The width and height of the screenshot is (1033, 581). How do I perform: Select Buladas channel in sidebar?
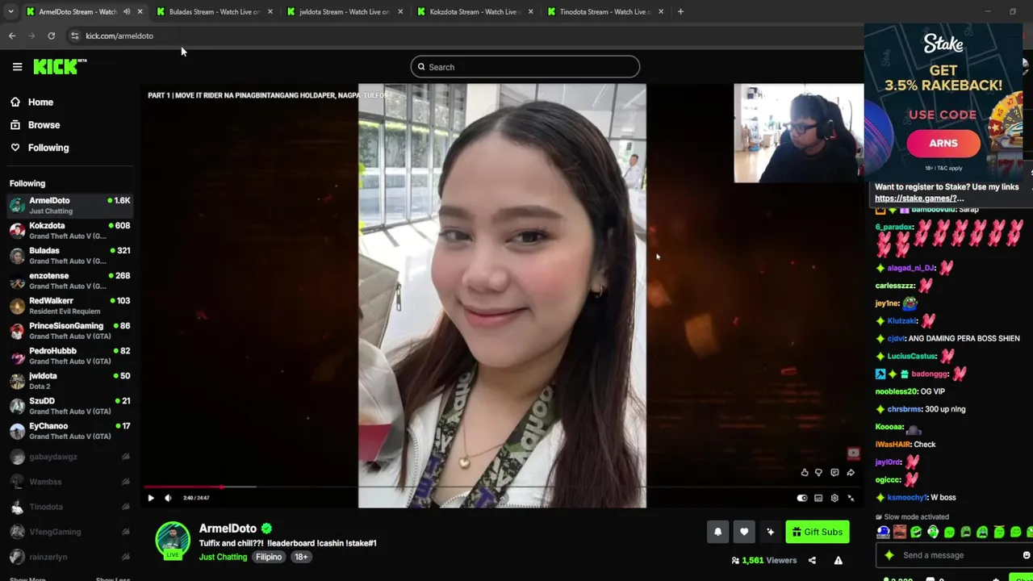click(69, 255)
